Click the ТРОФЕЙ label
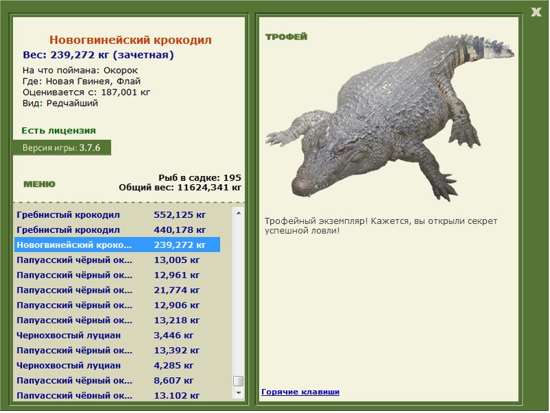 pyautogui.click(x=286, y=36)
